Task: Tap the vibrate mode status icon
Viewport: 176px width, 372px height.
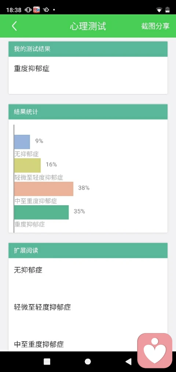Action: pos(28,10)
